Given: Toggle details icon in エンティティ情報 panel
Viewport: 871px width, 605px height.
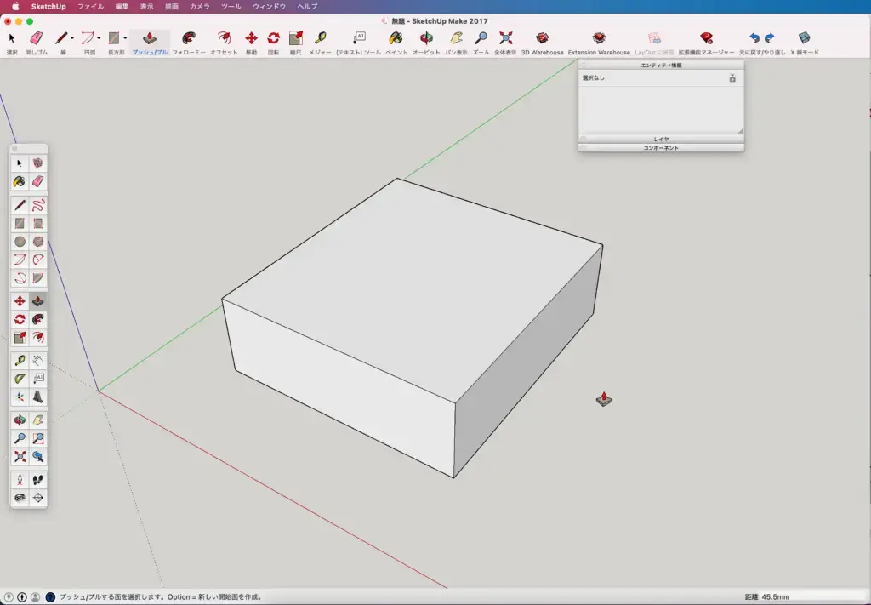Looking at the screenshot, I should [732, 78].
